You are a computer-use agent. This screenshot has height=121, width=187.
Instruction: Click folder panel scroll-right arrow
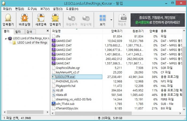coord(47,112)
